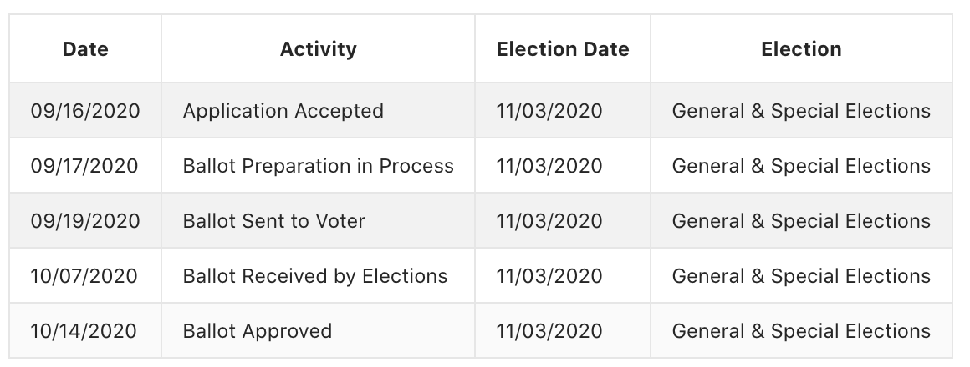Viewport: 970px width, 367px height.
Task: Click the 10/07/2020 date cell
Action: (85, 276)
